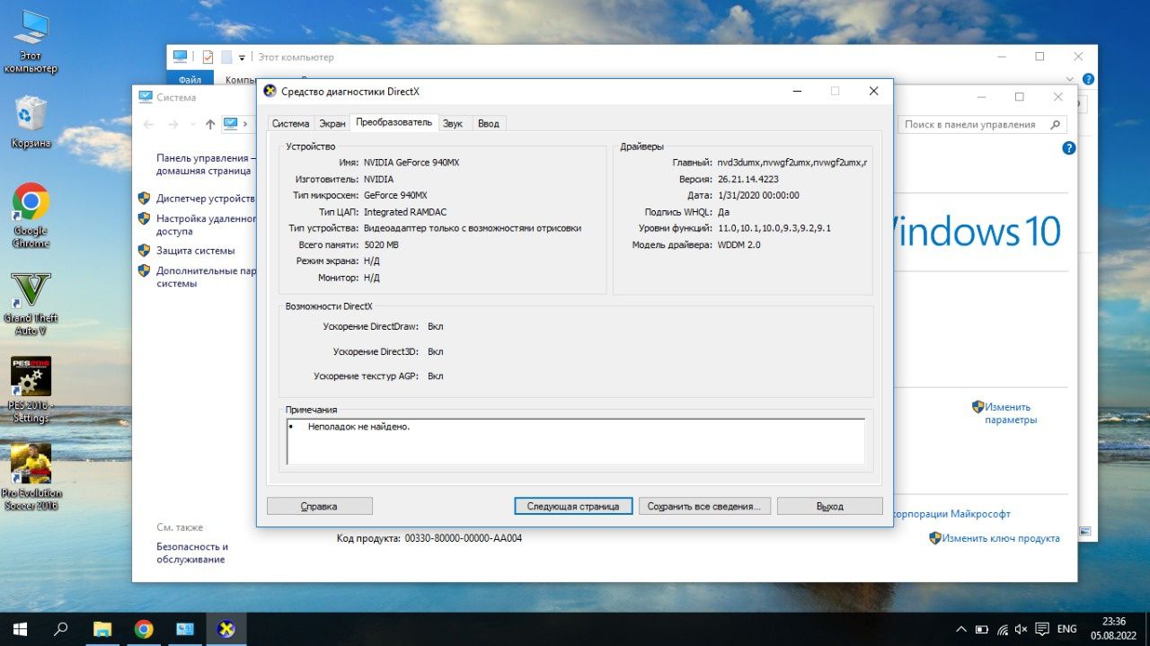Click the Выход button
This screenshot has height=646, width=1150.
(830, 506)
